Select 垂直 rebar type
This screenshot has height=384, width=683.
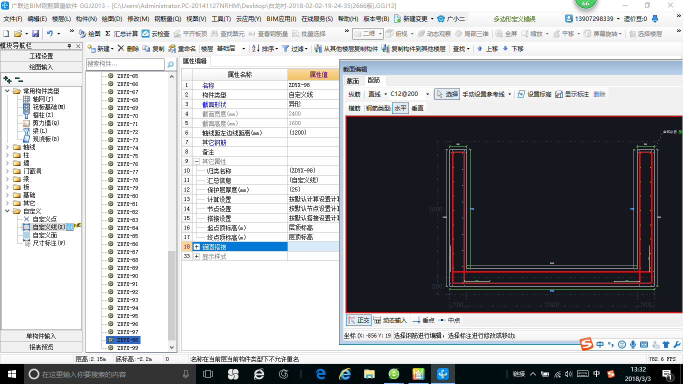click(x=417, y=108)
